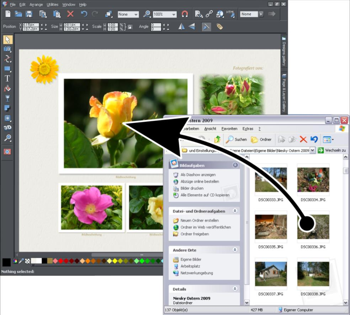Select the Fill tool

[x=7, y=88]
